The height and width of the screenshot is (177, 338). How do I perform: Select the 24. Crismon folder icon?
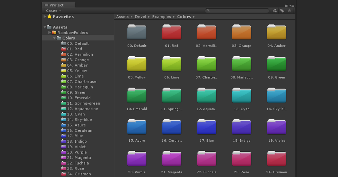pos(276,158)
